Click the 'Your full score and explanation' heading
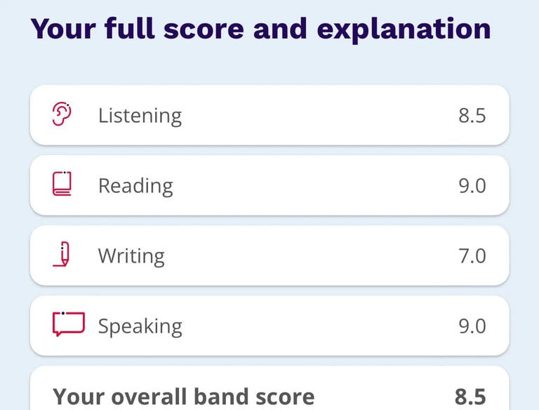This screenshot has height=410, width=539. [260, 29]
